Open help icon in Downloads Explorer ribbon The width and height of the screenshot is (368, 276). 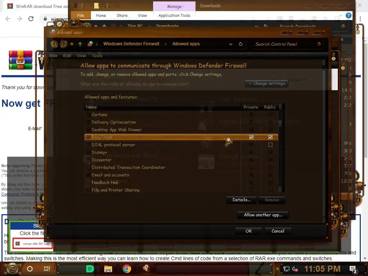tap(349, 15)
